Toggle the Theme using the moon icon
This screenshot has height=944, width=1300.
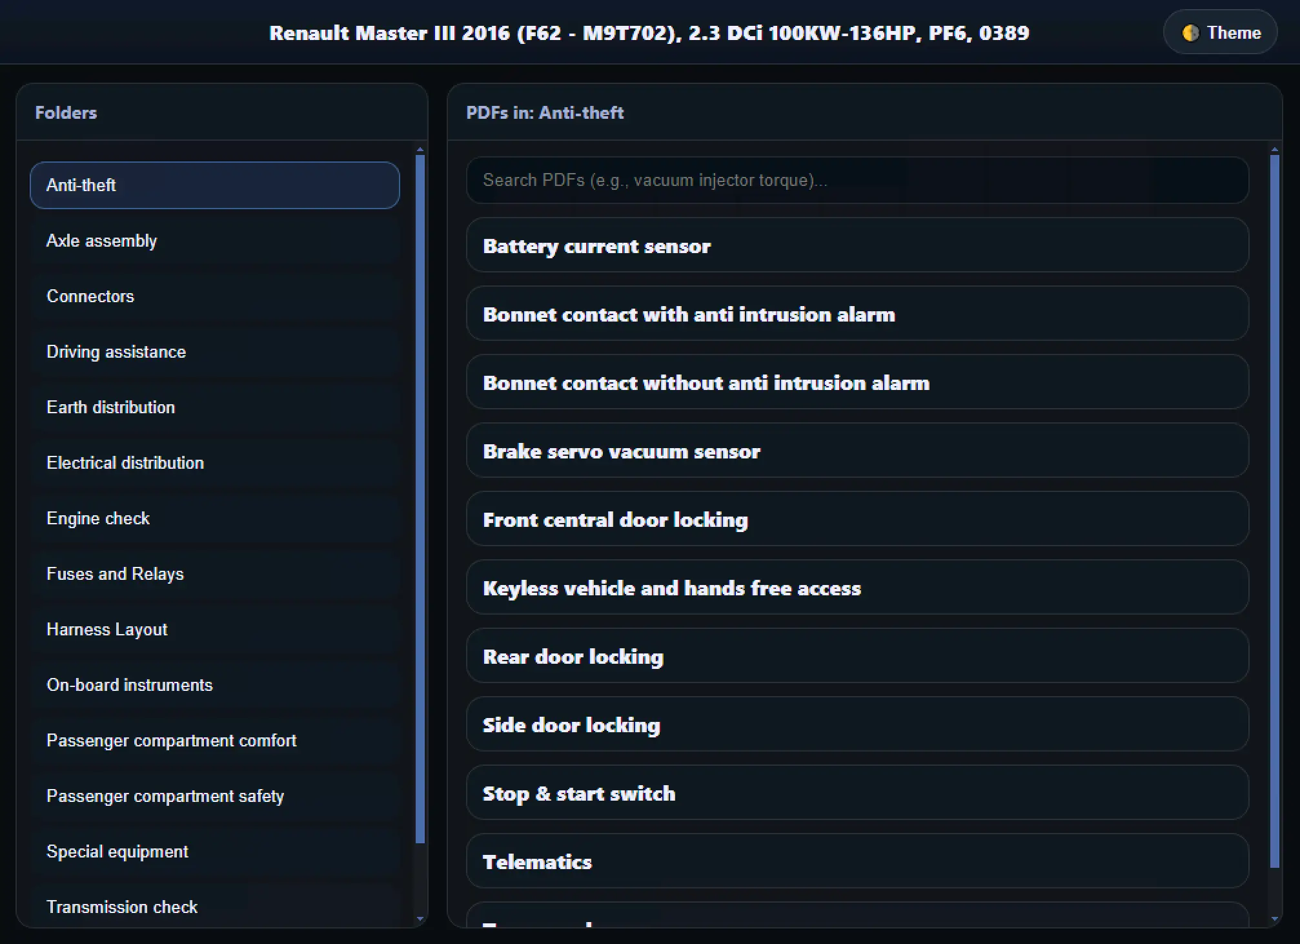click(1191, 32)
